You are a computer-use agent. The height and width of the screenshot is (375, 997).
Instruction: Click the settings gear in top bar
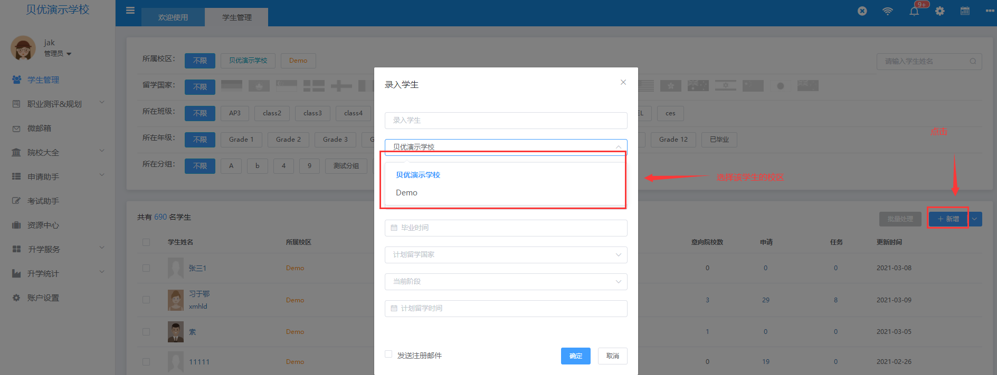[x=940, y=11]
